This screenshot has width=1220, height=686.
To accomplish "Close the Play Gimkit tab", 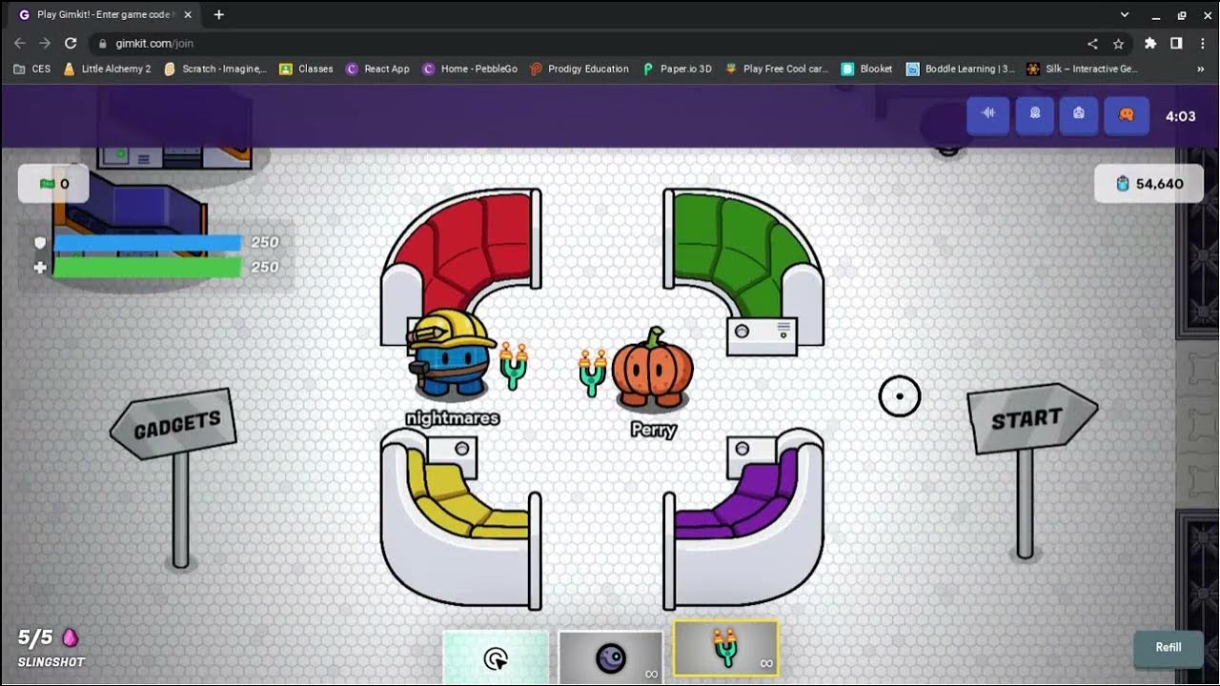I will tap(188, 14).
